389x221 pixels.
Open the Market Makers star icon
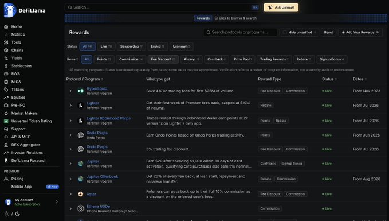(x=6, y=113)
